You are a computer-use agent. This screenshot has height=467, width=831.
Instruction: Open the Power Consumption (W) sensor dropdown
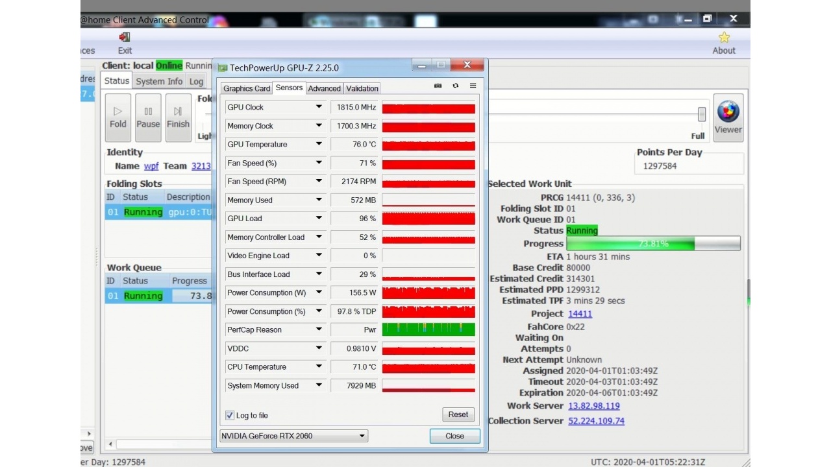319,293
